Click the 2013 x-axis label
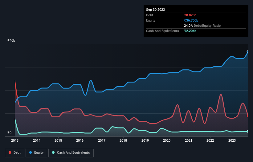The height and width of the screenshot is (162, 253). pos(15,140)
